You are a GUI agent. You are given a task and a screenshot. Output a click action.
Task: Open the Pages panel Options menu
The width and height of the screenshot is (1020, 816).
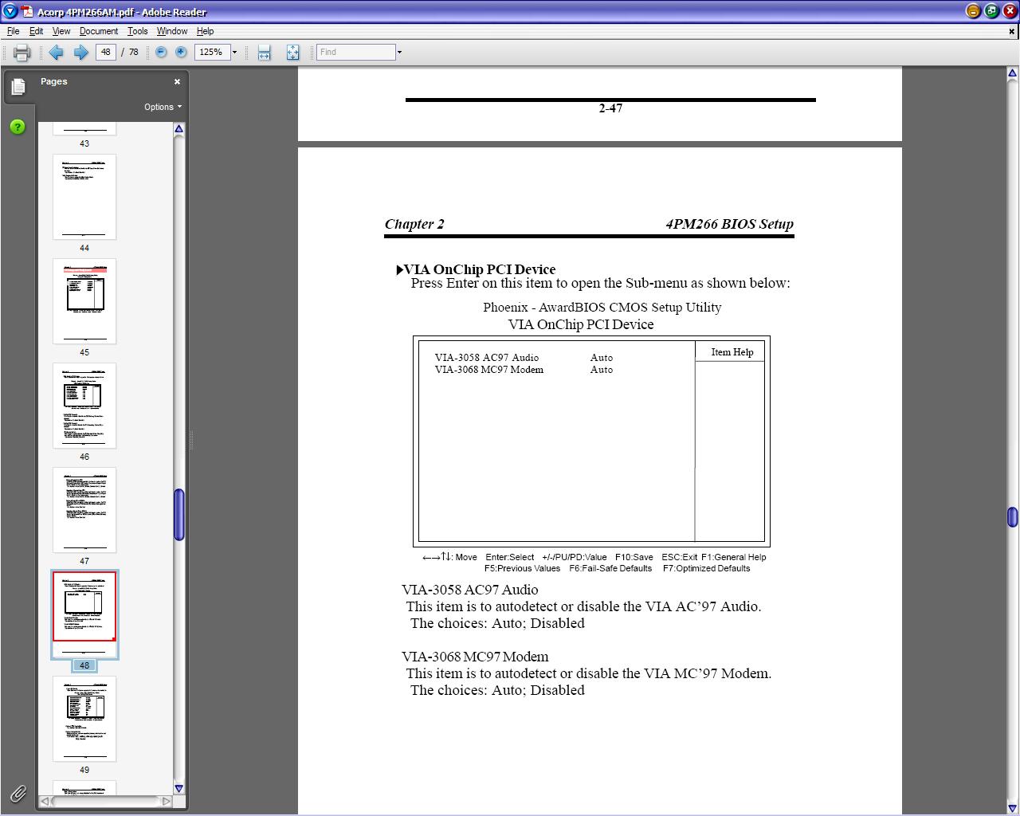163,107
